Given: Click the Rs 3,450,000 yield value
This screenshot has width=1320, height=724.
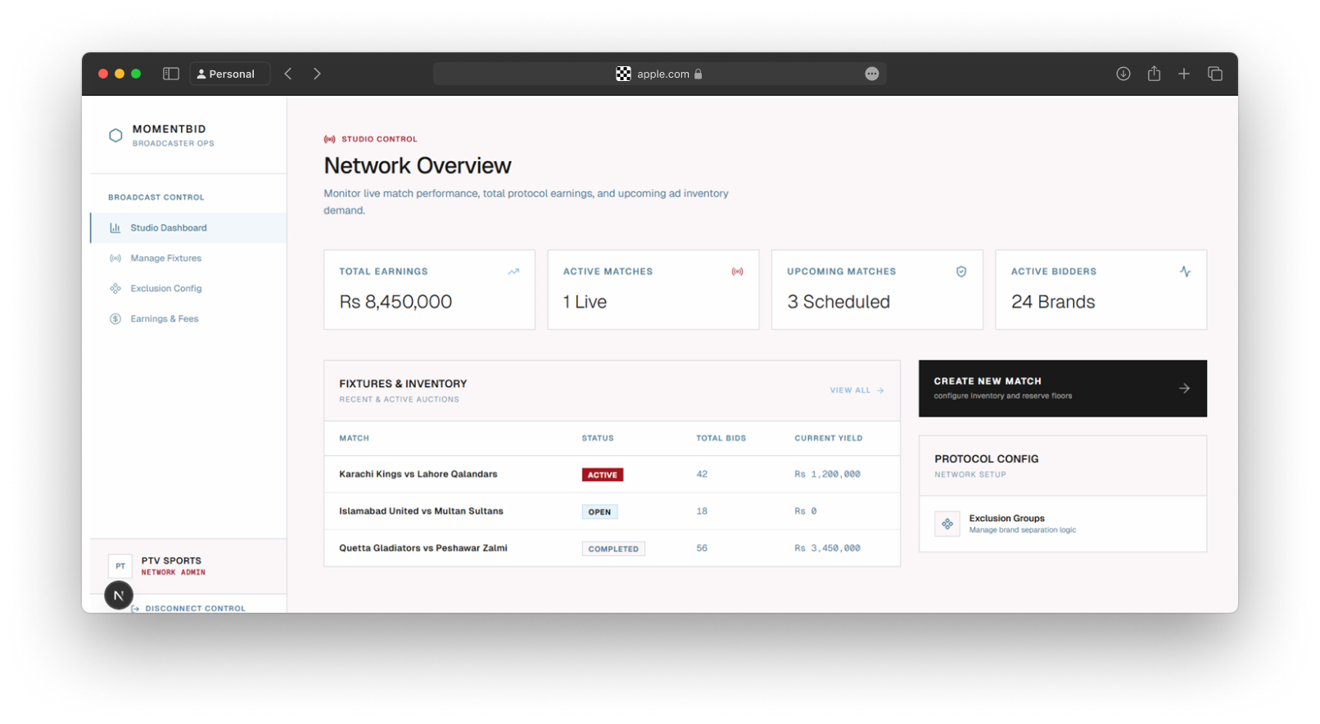Looking at the screenshot, I should point(827,548).
